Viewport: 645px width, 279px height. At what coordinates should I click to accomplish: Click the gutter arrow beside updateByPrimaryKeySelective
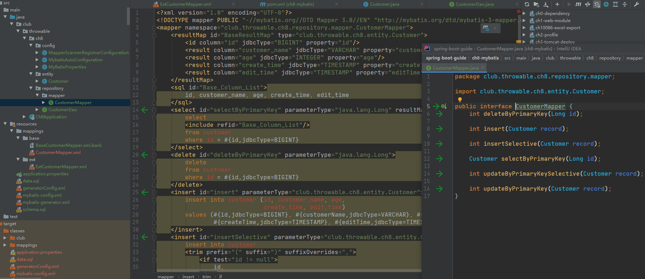tap(439, 174)
